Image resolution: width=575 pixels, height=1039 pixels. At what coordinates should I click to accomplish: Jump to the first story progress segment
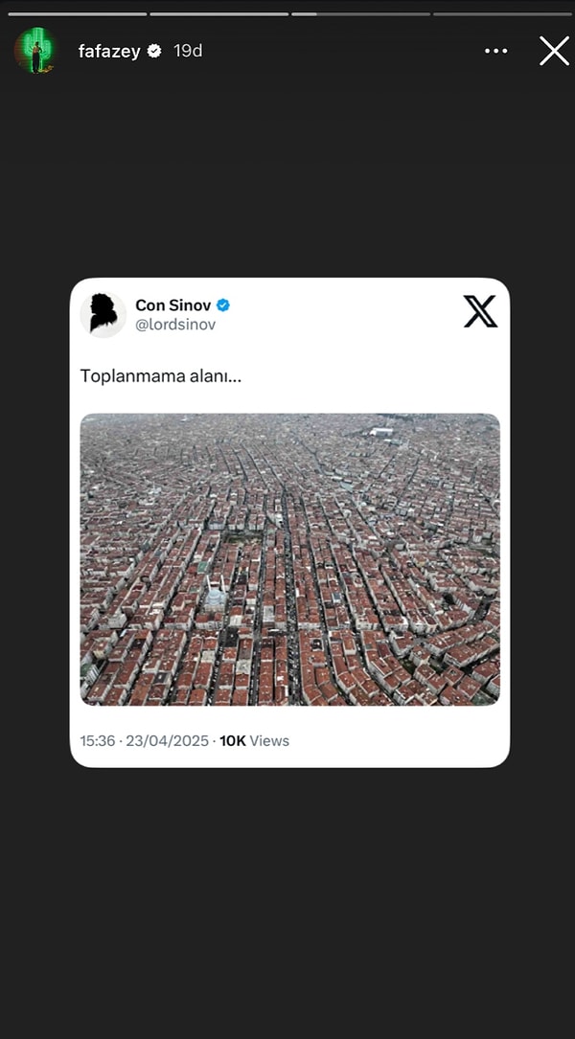click(77, 14)
